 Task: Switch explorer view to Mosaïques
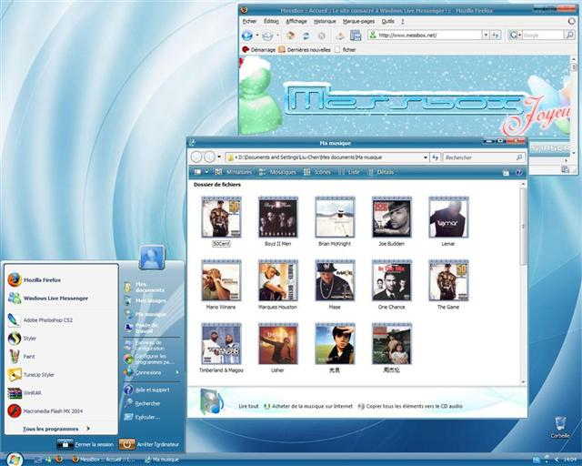pos(277,172)
